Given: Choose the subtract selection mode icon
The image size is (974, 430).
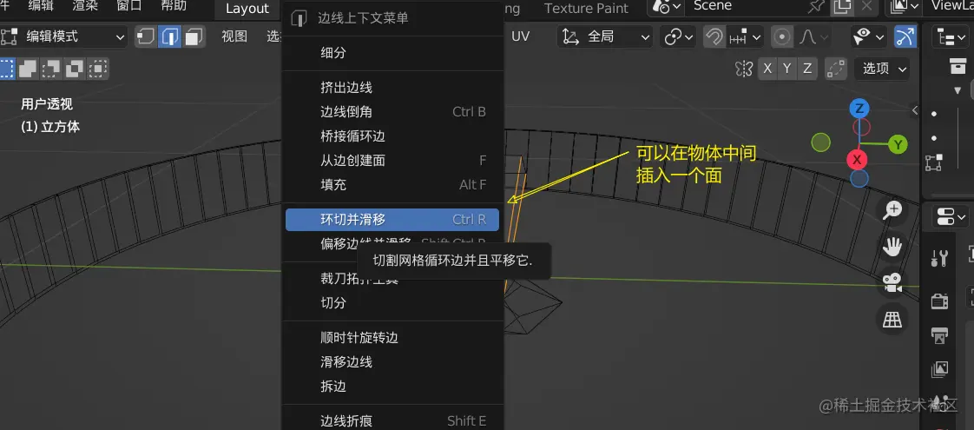Looking at the screenshot, I should pos(51,68).
